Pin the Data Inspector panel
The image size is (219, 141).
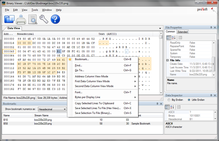point(211,95)
